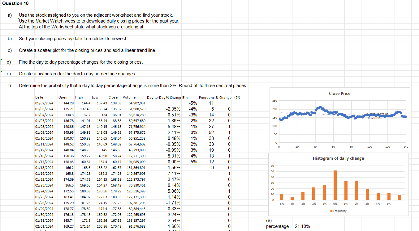Select the "Volume" column header cell
419x231 pixels.
[x=129, y=98]
